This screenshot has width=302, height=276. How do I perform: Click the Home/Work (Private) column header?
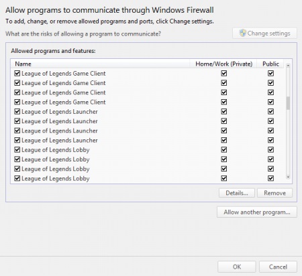tap(224, 64)
